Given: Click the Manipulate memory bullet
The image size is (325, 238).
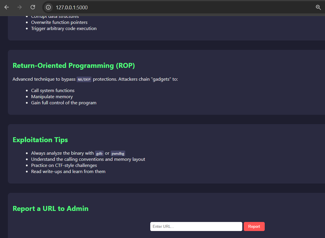Looking at the screenshot, I should (52, 97).
